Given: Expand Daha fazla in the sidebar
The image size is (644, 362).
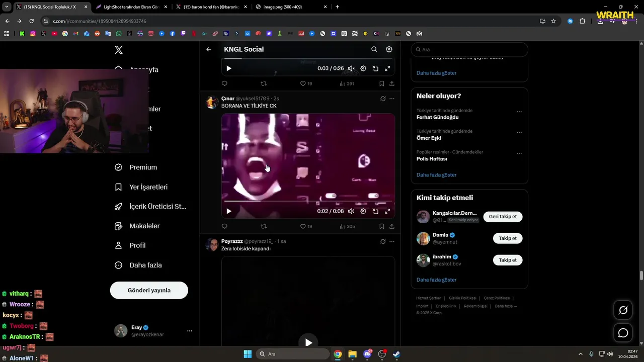Looking at the screenshot, I should click(138, 265).
